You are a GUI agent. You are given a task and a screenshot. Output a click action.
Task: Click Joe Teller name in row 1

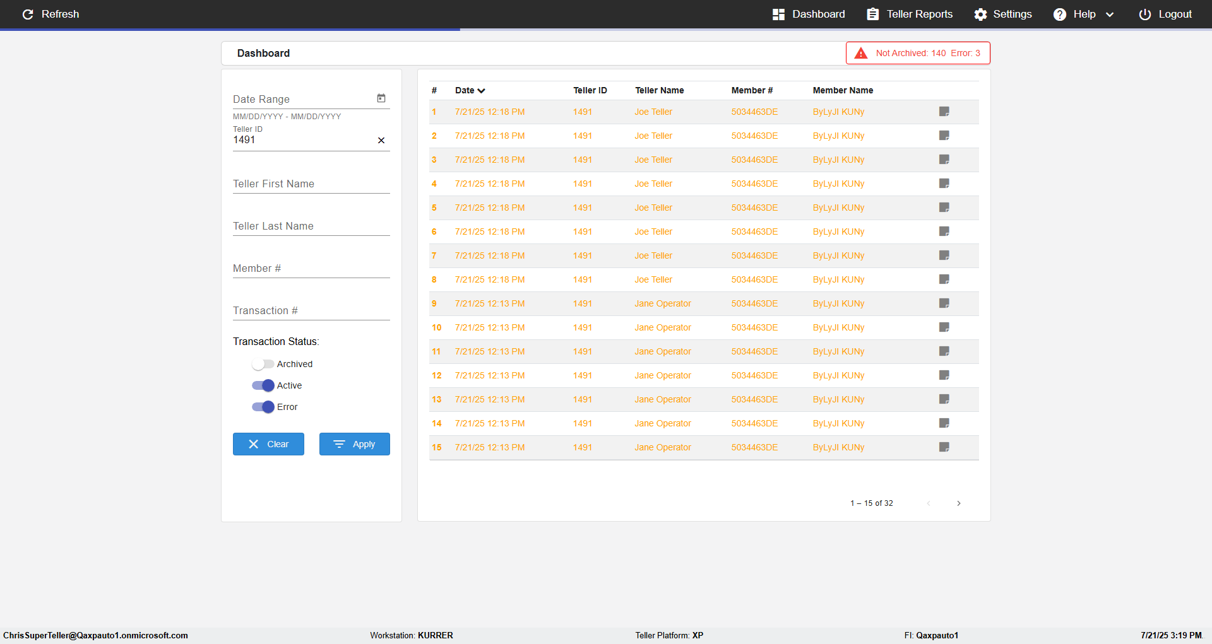(653, 112)
